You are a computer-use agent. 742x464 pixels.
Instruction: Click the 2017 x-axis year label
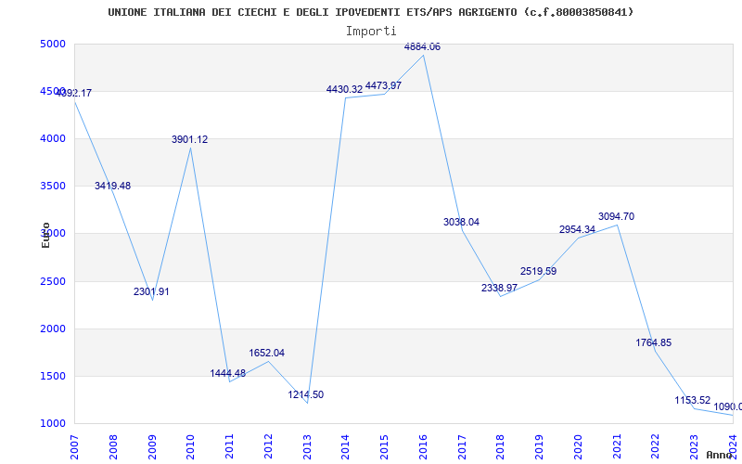[x=462, y=447]
